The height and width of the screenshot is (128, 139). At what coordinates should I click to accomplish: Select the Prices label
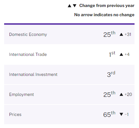[x=15, y=114]
